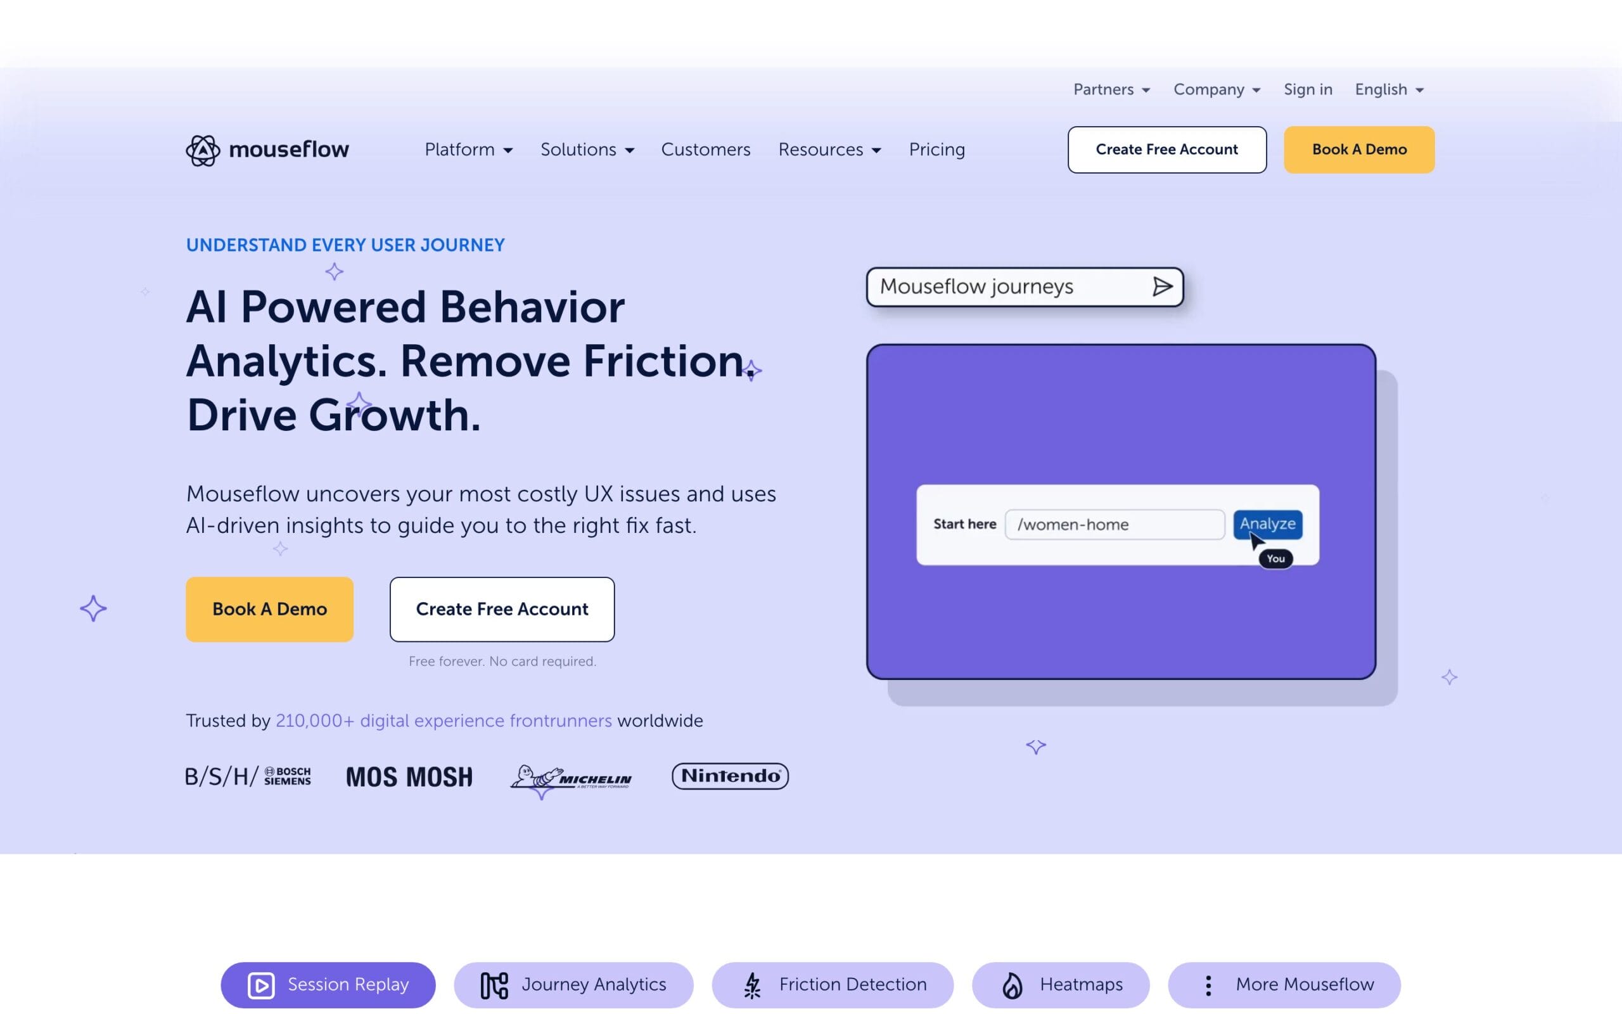Click the Michelin logo
This screenshot has height=1014, width=1622.
pos(570,777)
